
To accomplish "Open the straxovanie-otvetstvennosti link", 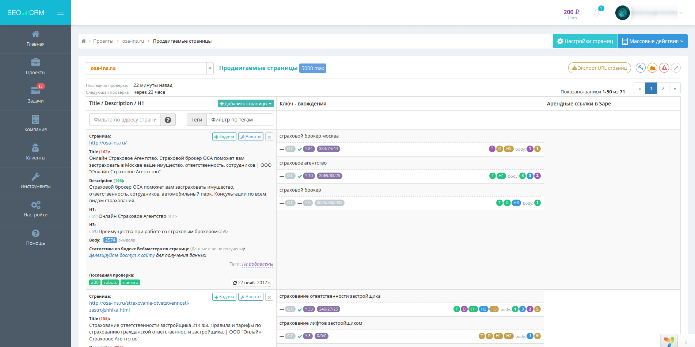I will pyautogui.click(x=139, y=306).
